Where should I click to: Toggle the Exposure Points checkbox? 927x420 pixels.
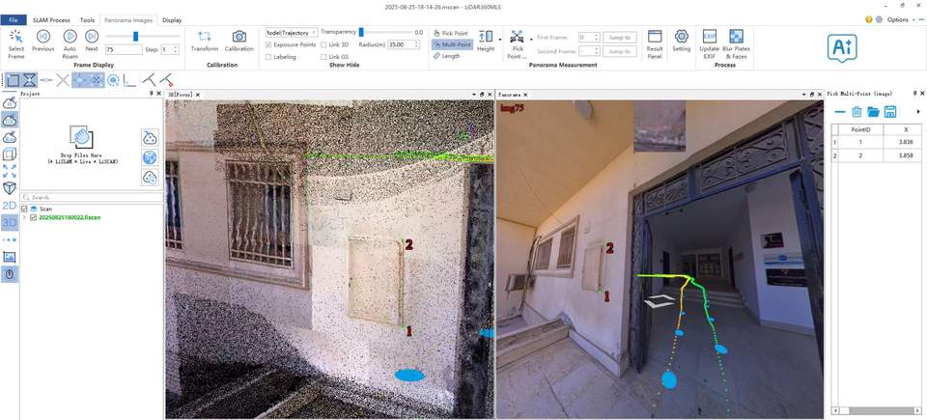[269, 44]
